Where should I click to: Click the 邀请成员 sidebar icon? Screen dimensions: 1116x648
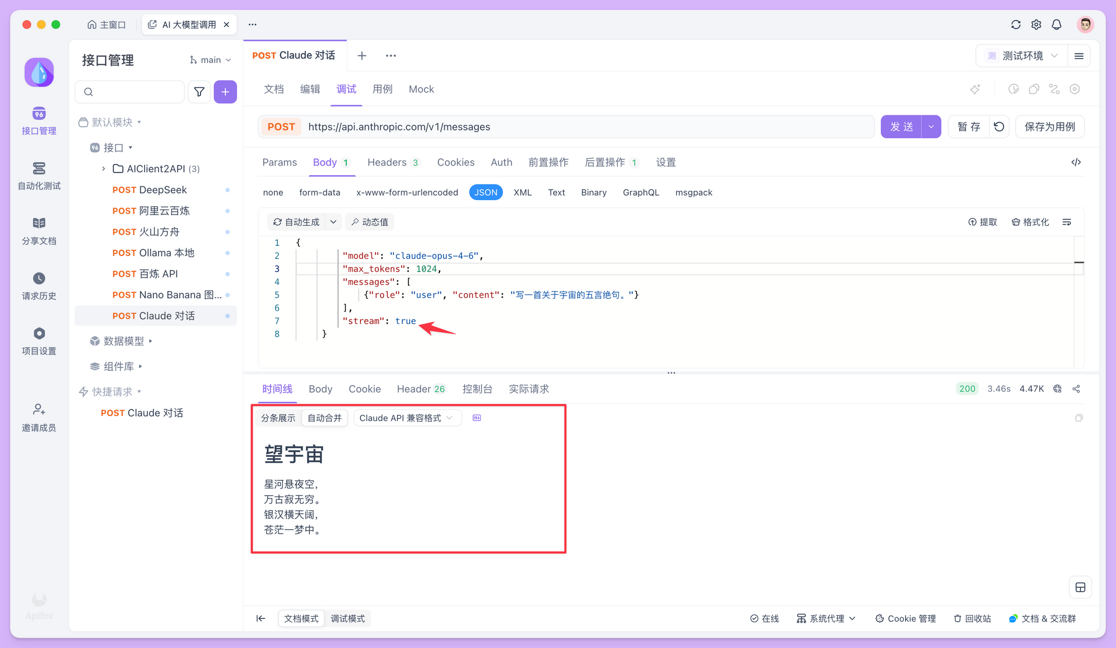point(39,416)
